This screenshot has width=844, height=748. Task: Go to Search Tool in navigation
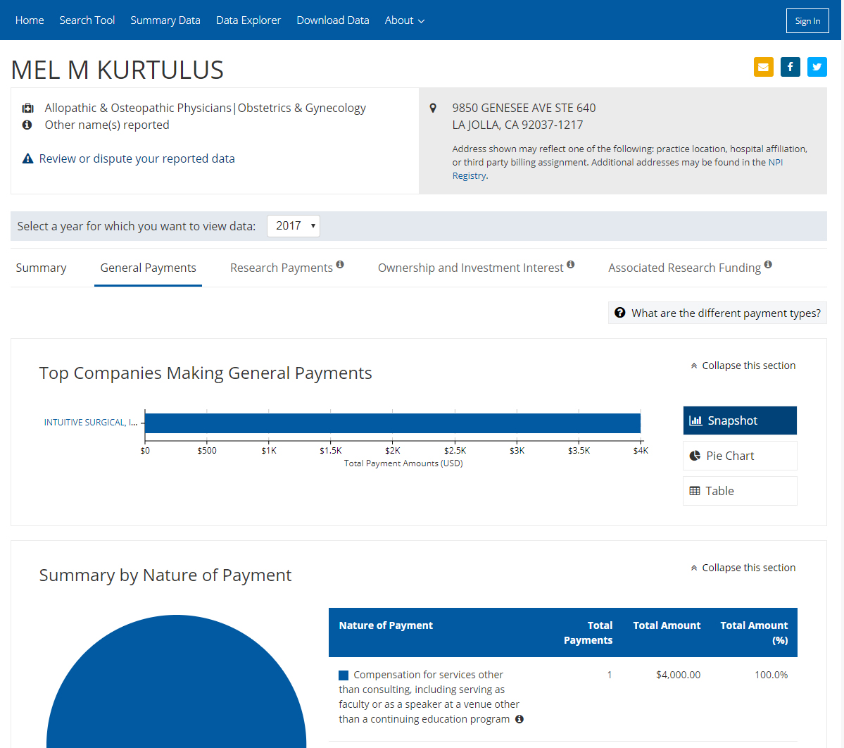coord(87,20)
